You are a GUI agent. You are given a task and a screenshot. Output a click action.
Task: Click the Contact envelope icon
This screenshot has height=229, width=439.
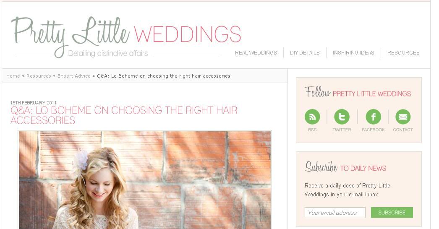coord(403,117)
